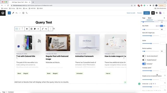Open the Greenshift plugin icon in header
The height and width of the screenshot is (93, 167).
157,13
